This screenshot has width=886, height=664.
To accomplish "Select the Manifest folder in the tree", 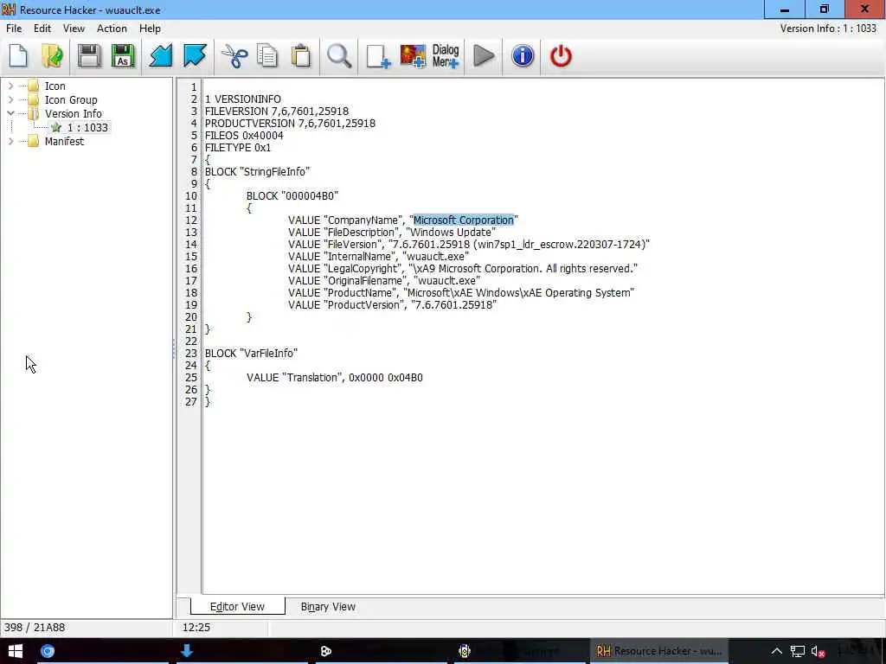I will pos(64,142).
